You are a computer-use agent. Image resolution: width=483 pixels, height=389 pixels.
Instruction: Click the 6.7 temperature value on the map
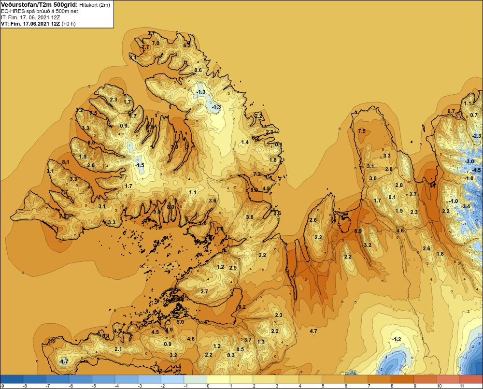[451, 111]
